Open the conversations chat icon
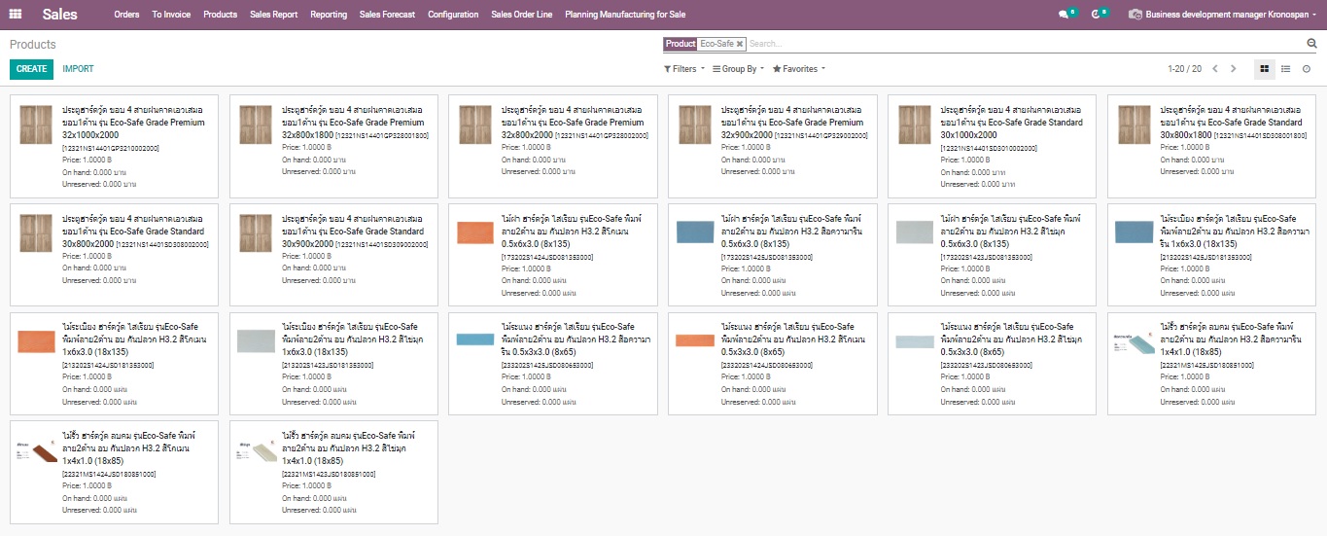This screenshot has width=1327, height=536. 1064,15
